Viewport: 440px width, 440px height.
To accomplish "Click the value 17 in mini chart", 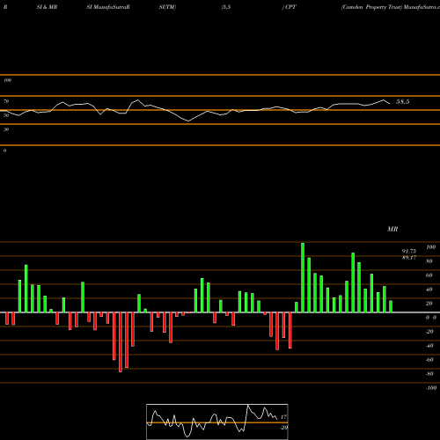I will 283,417.
